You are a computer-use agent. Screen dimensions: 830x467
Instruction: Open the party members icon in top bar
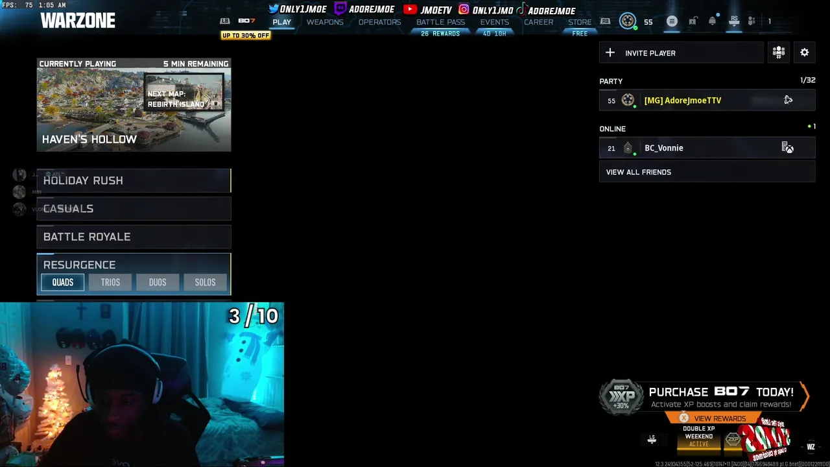tap(752, 21)
